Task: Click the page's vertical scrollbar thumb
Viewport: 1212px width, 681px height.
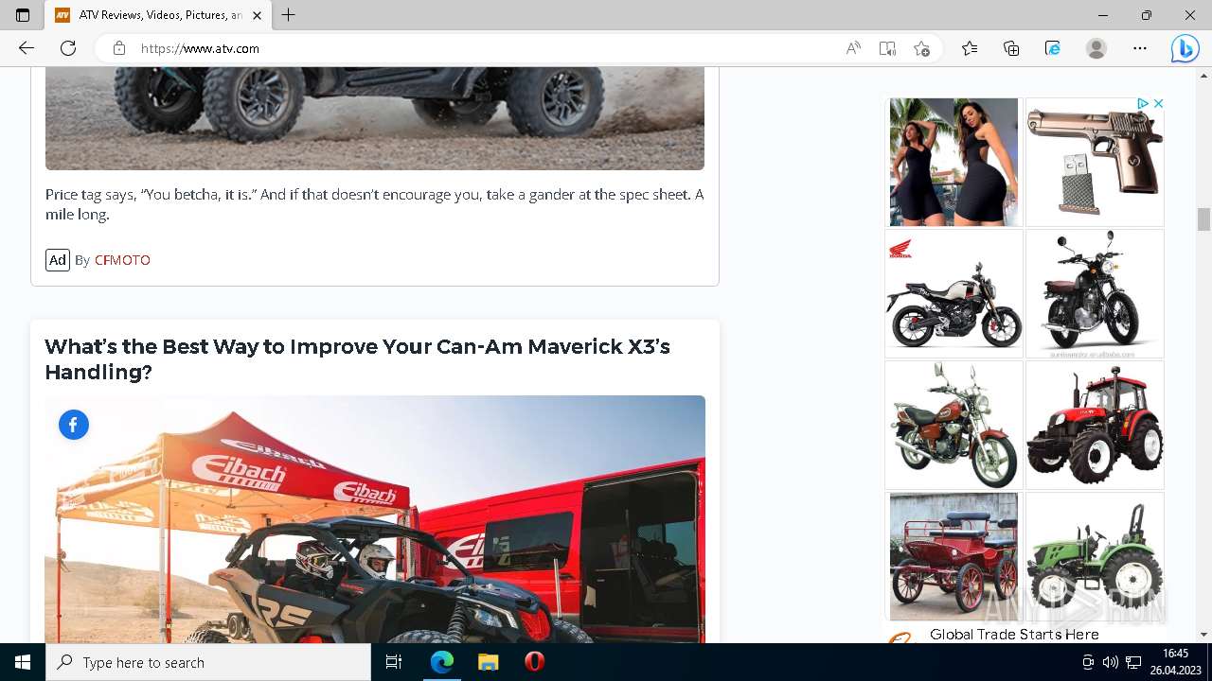Action: (x=1203, y=219)
